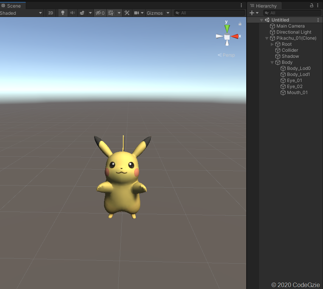Select Directional Light object
This screenshot has height=289, width=323.
(x=294, y=32)
